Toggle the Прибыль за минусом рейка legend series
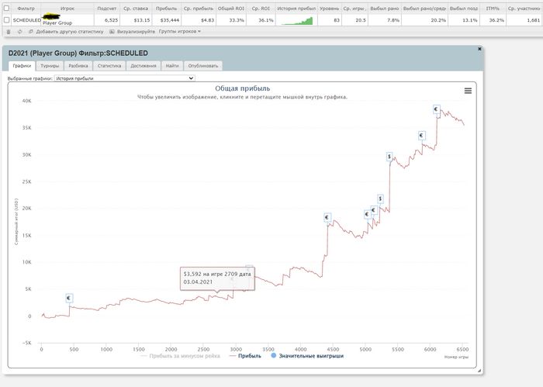 [180, 356]
